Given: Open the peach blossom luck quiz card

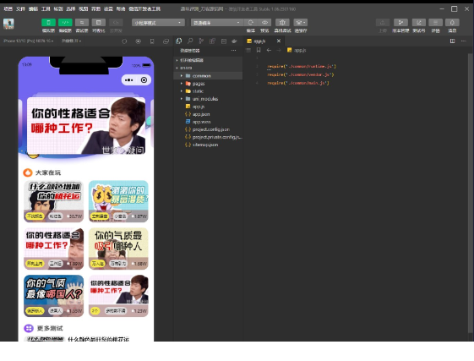Looking at the screenshot, I should pos(54,201).
